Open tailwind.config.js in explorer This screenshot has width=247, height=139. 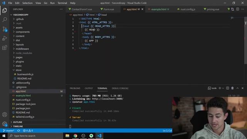coord(25,117)
